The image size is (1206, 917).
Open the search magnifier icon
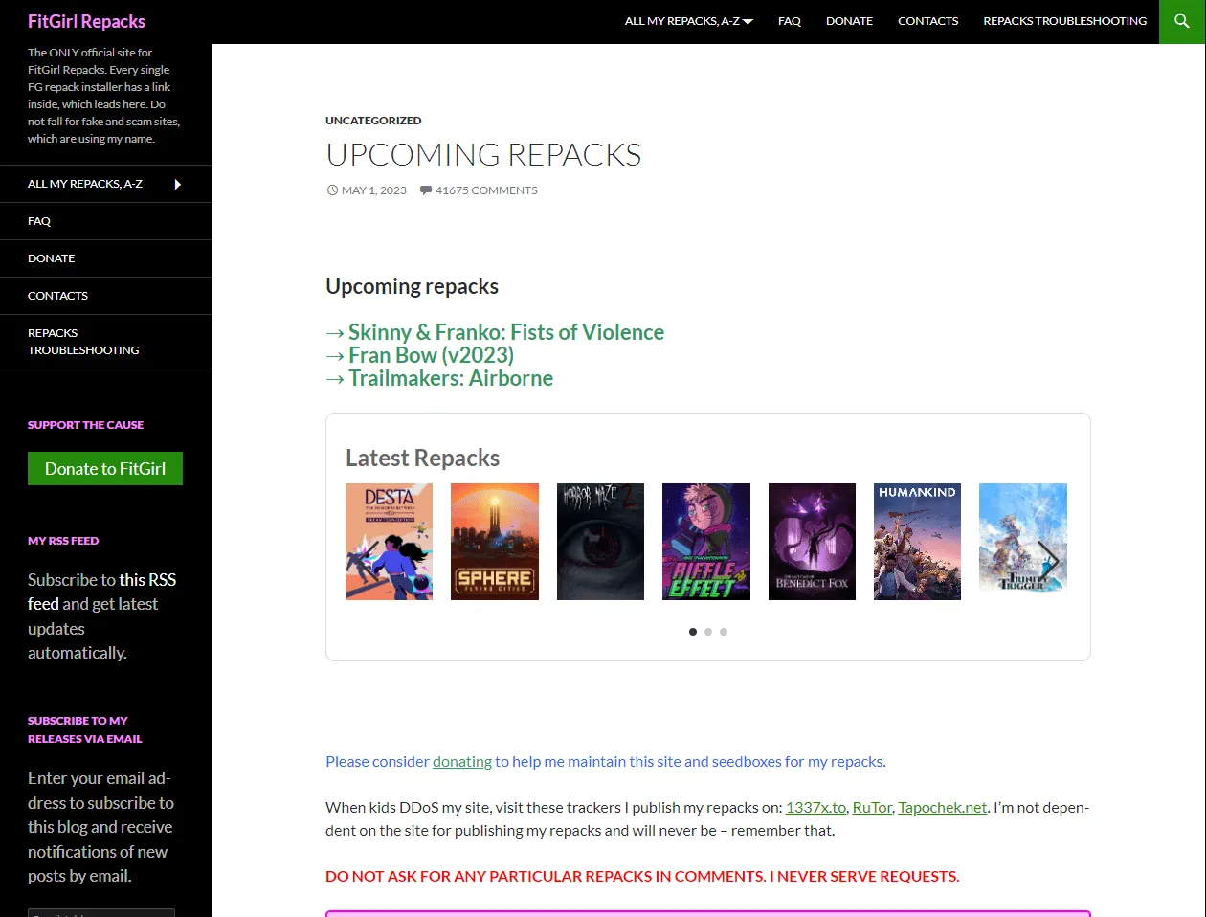[x=1182, y=21]
